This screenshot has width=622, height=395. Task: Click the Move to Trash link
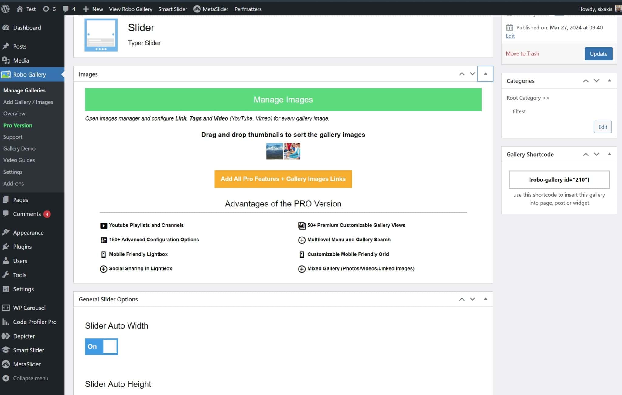pos(522,53)
